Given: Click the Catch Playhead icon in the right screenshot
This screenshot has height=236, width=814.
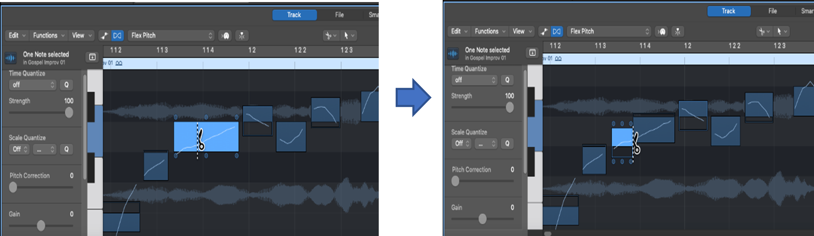Looking at the screenshot, I should pos(662,31).
